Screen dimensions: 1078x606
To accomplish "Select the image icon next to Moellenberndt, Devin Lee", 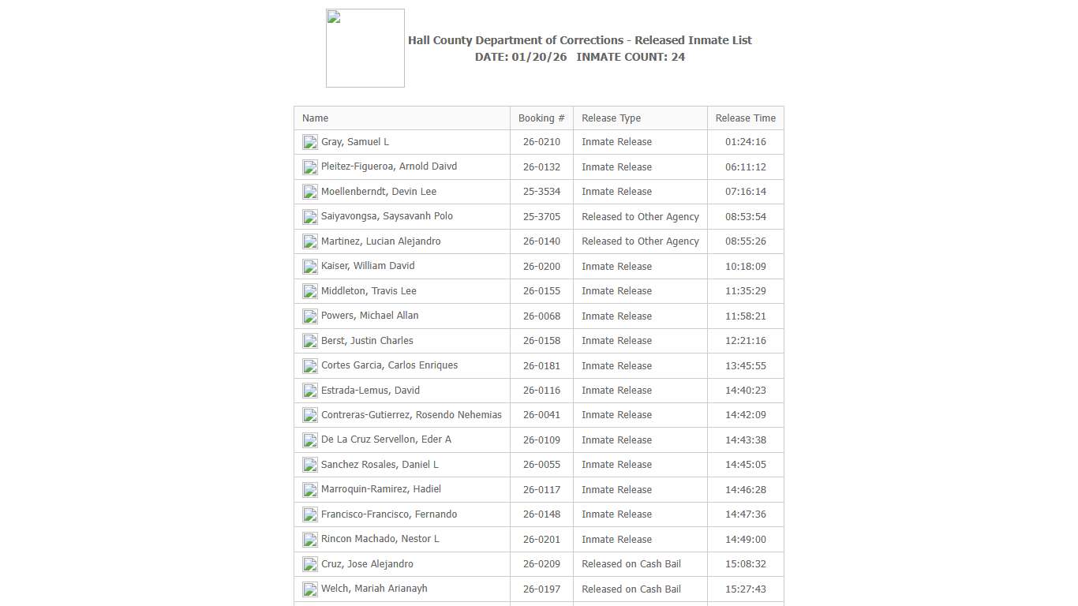I will 309,191.
